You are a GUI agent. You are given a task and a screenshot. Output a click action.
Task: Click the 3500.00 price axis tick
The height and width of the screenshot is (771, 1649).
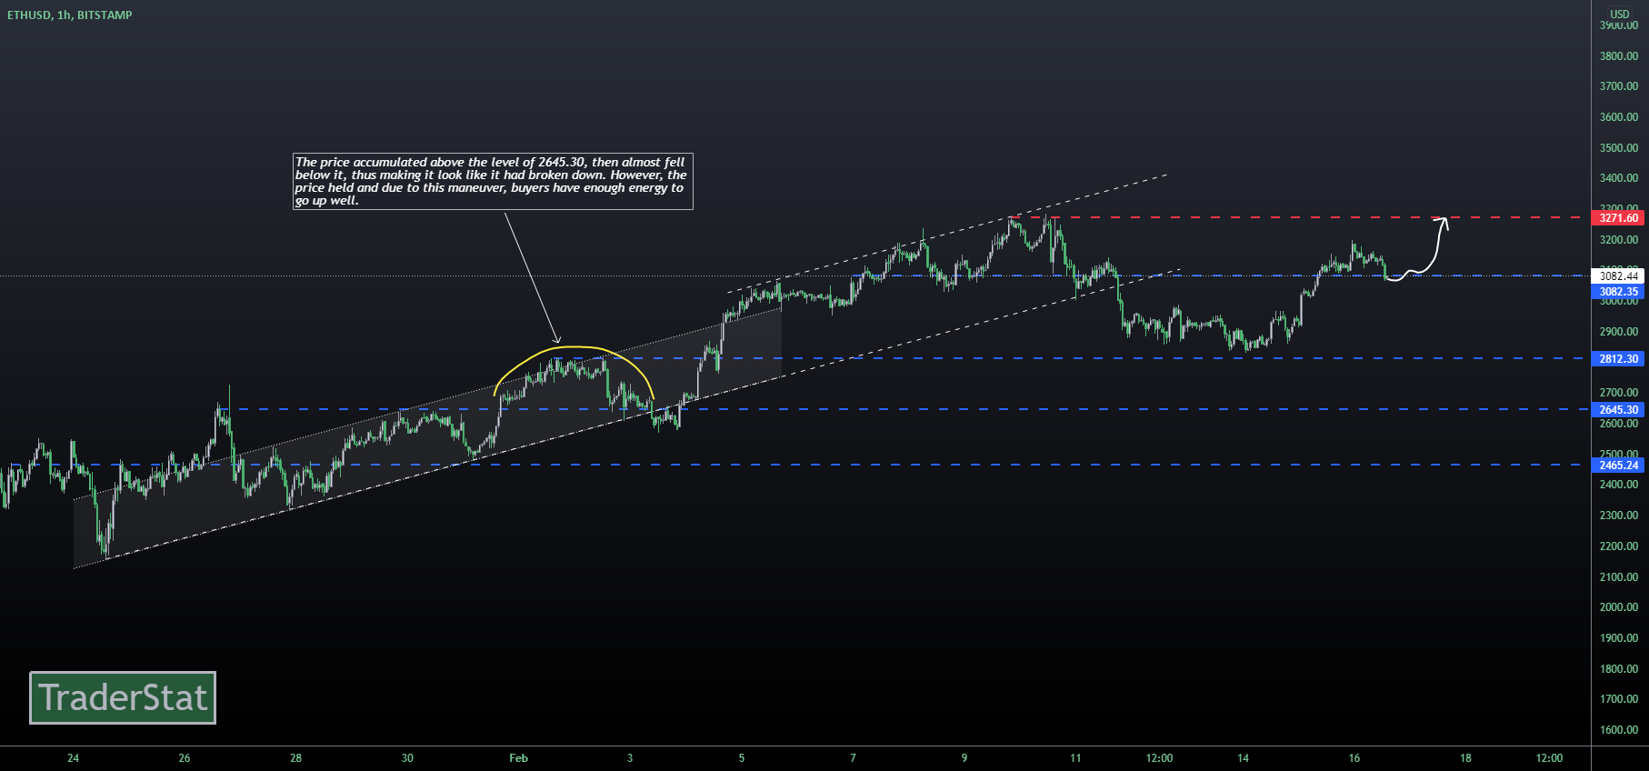click(1619, 148)
